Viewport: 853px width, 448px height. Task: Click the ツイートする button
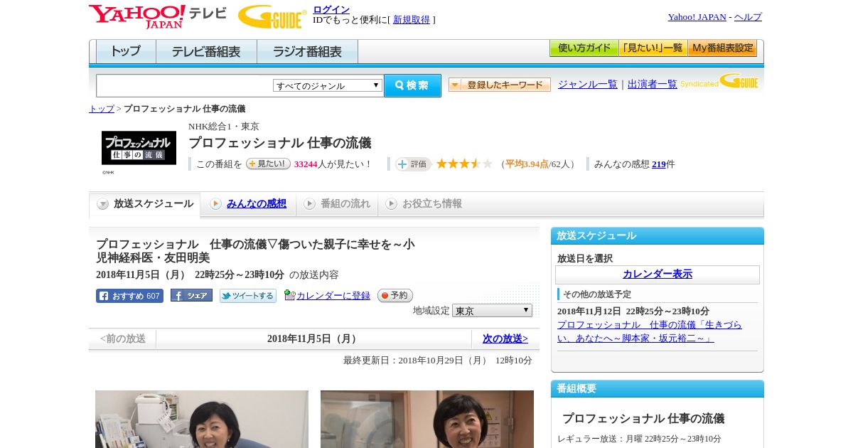click(247, 296)
